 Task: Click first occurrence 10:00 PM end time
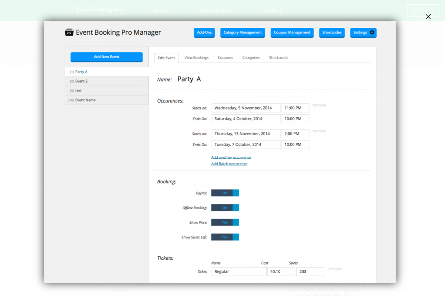tap(295, 119)
